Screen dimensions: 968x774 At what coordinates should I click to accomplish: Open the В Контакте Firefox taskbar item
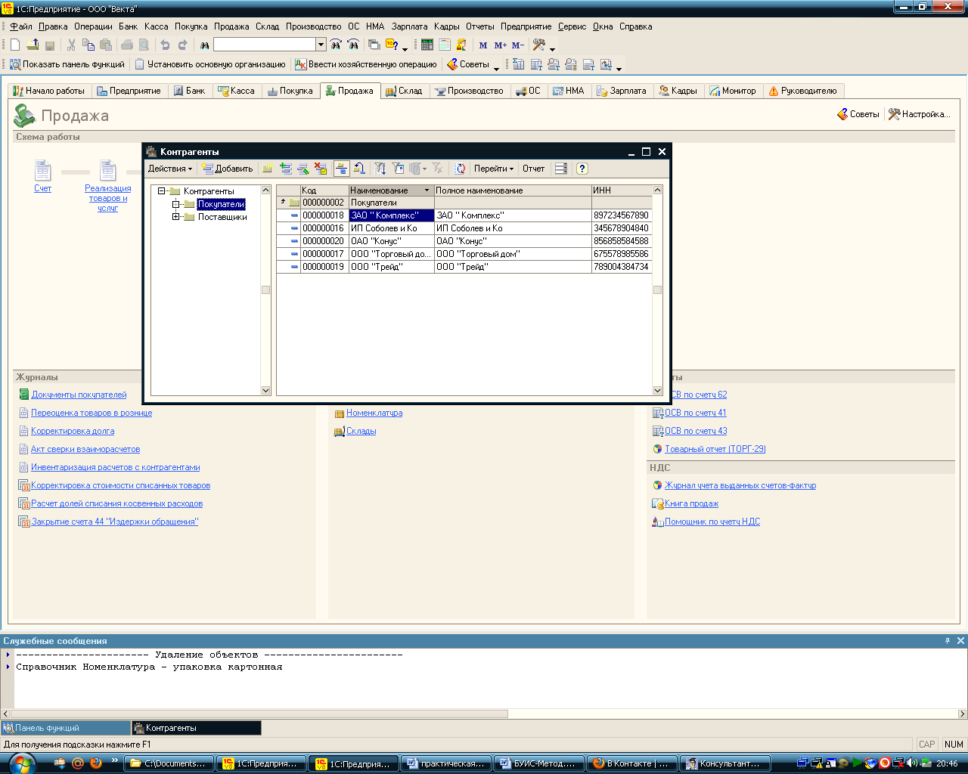(631, 763)
